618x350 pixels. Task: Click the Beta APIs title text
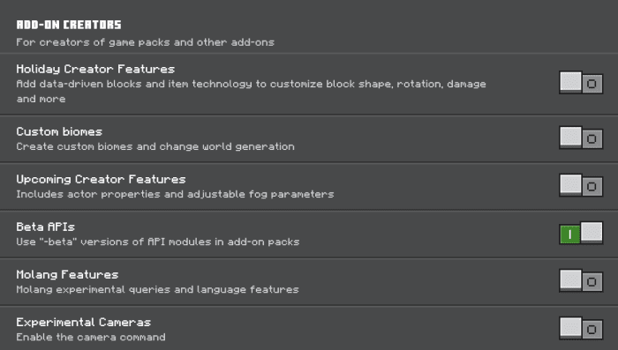(x=45, y=227)
